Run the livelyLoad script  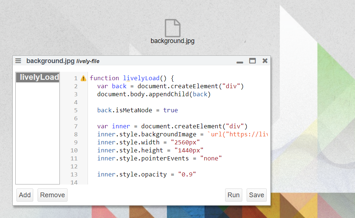point(234,195)
